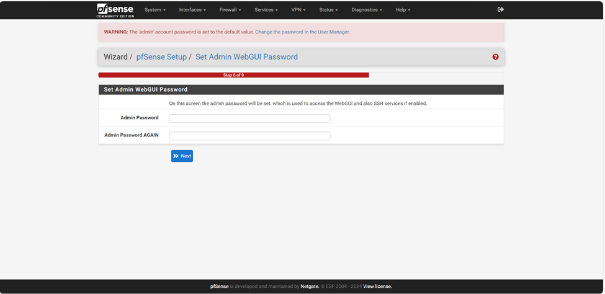The width and height of the screenshot is (605, 294).
Task: Click the Next button
Action: [x=182, y=156]
